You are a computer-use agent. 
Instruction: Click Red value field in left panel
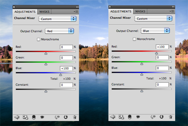tap(66, 47)
